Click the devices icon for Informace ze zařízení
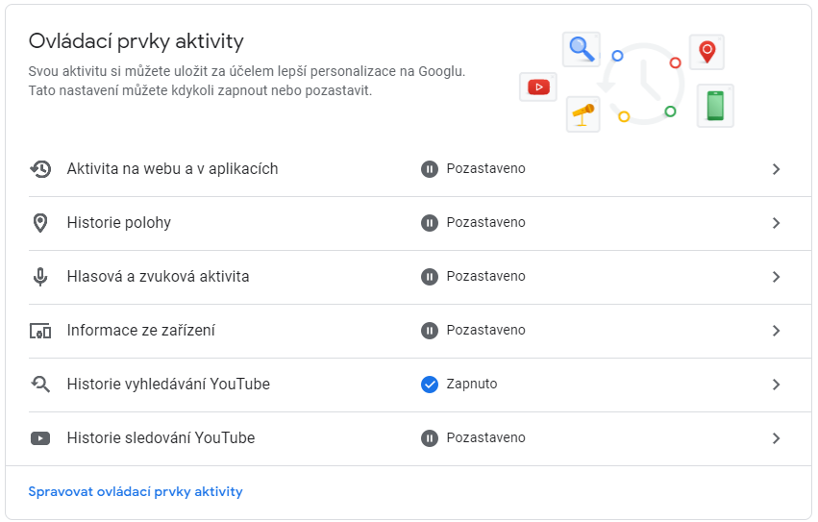 (x=40, y=331)
